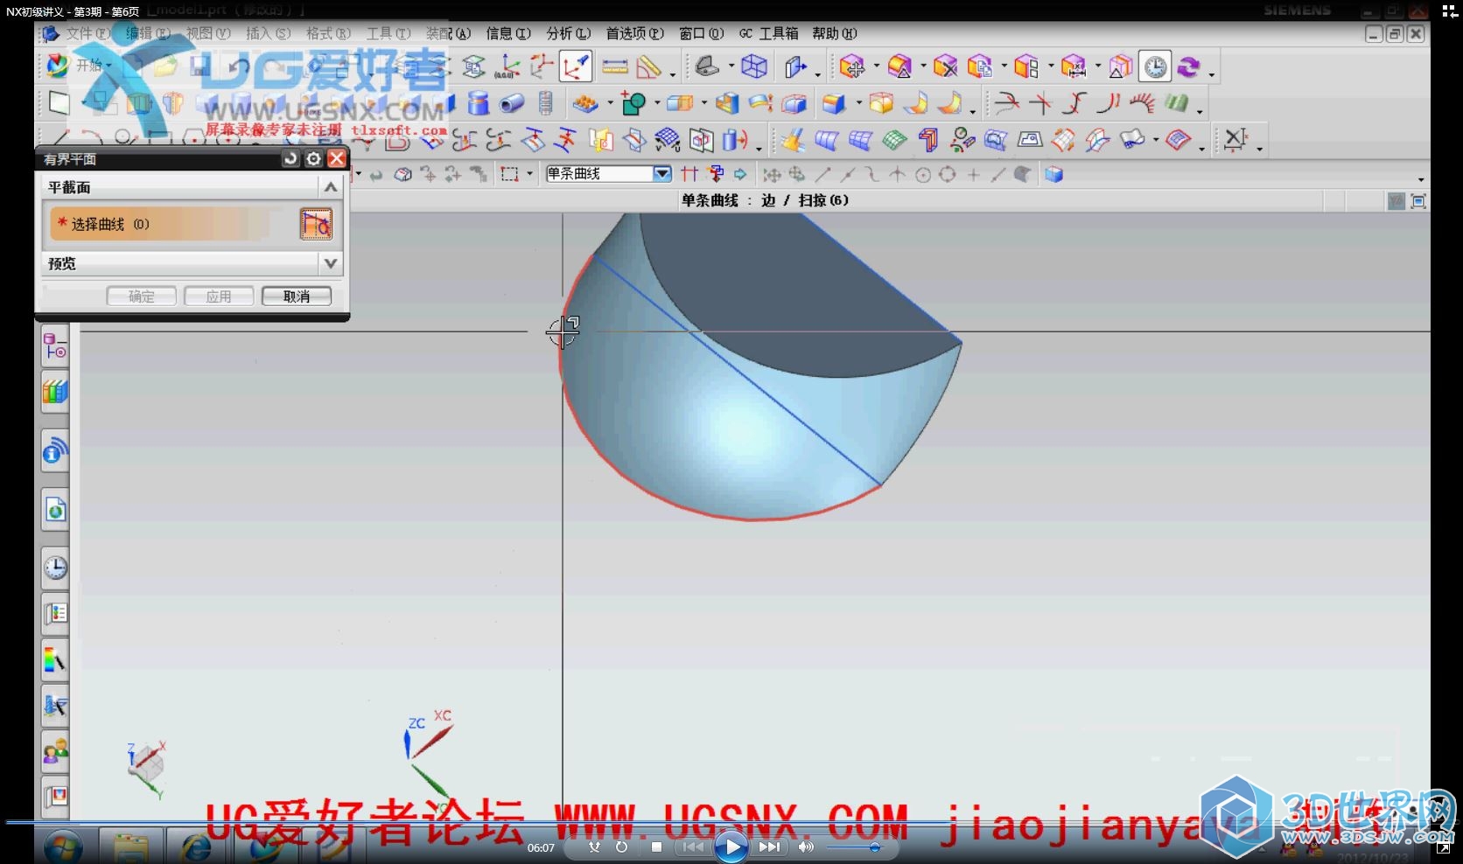
Task: Click the 确定 button
Action: pyautogui.click(x=142, y=296)
